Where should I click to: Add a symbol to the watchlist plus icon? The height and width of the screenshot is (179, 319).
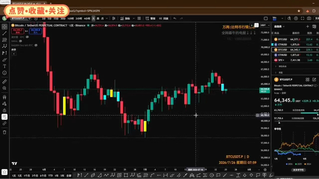307,27
